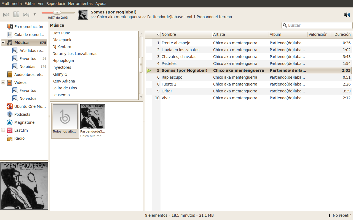Select Radio in the sidebar

[x=19, y=138]
